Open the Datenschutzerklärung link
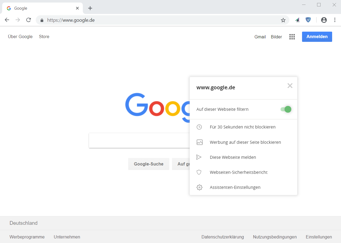The height and width of the screenshot is (243, 341). click(223, 237)
